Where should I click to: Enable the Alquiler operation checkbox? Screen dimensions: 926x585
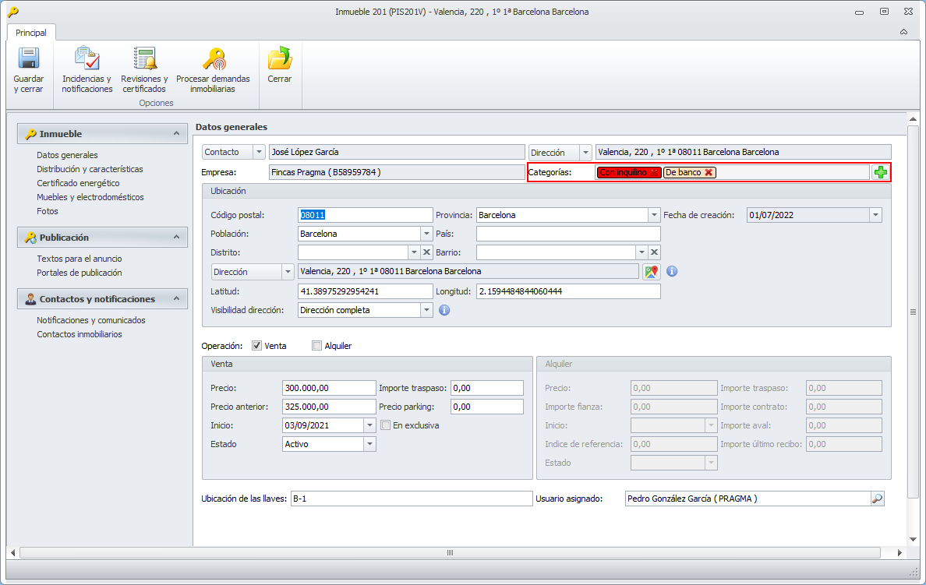pos(316,346)
